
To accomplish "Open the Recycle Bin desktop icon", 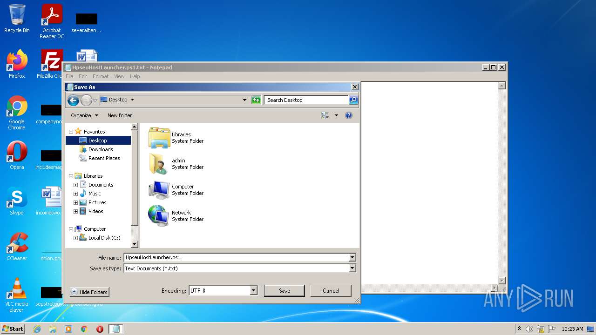I will click(17, 19).
